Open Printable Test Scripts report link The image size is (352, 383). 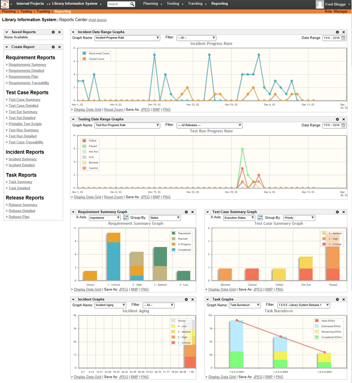(25, 124)
